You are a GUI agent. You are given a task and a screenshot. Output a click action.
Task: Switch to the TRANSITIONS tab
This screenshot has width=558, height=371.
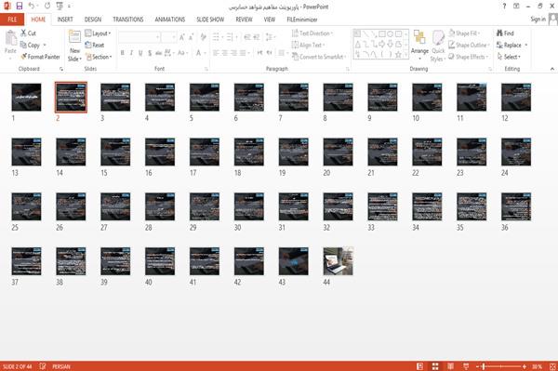(128, 20)
